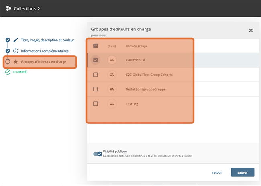Image resolution: width=261 pixels, height=186 pixels.
Task: Disable the Visibilité publique switch
Action: pyautogui.click(x=98, y=154)
